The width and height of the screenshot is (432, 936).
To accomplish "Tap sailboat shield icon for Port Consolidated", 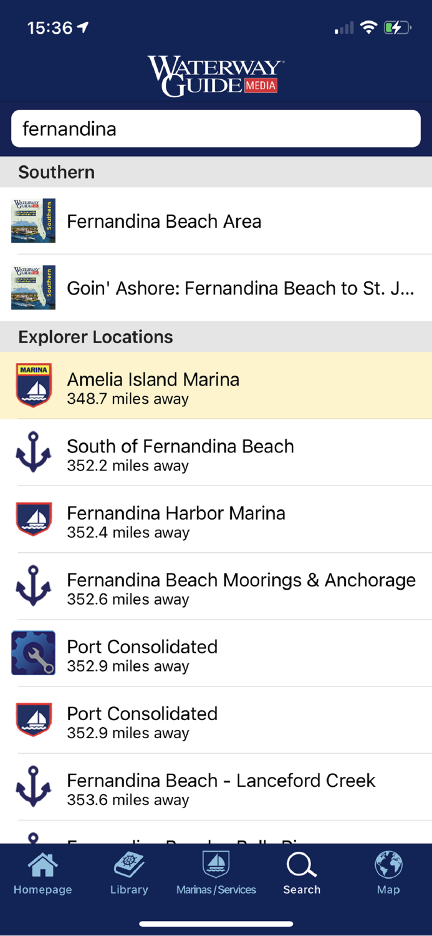I will (x=34, y=719).
